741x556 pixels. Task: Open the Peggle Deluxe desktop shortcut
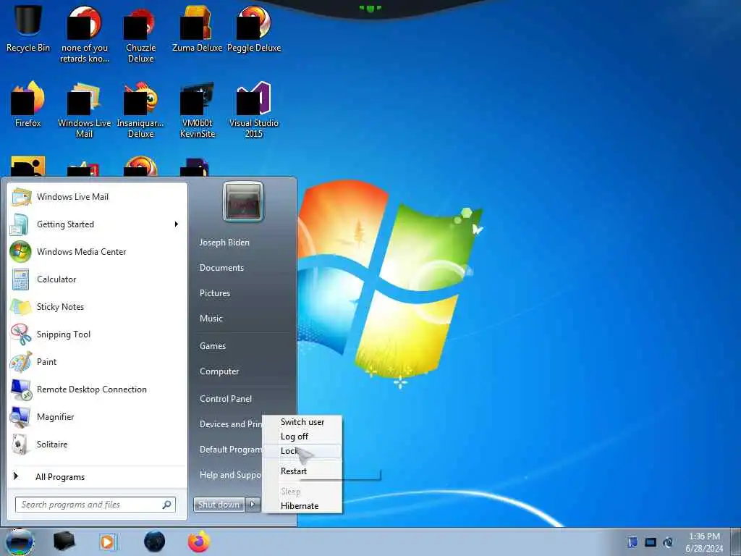coord(254,28)
